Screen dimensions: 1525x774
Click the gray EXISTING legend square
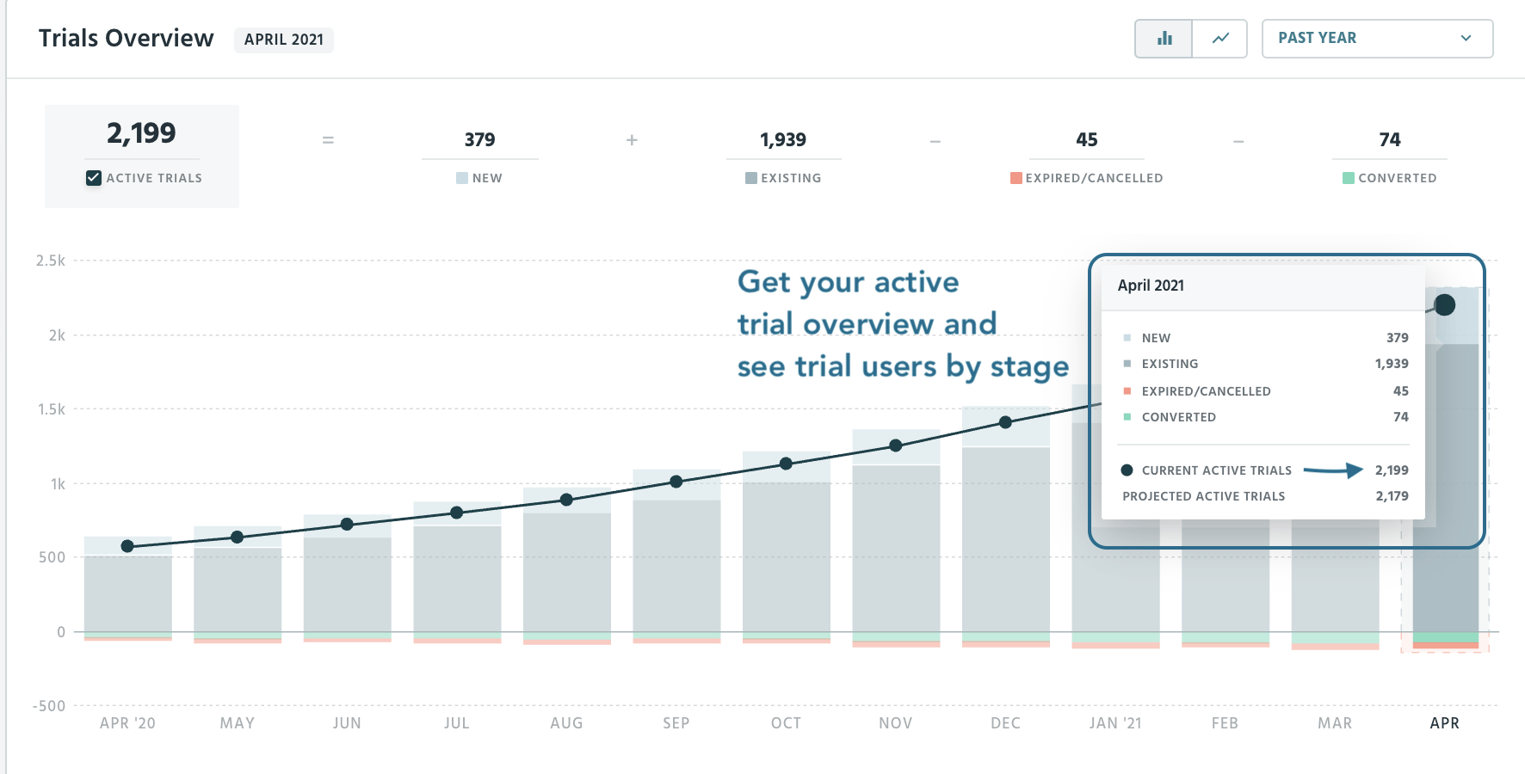(753, 178)
